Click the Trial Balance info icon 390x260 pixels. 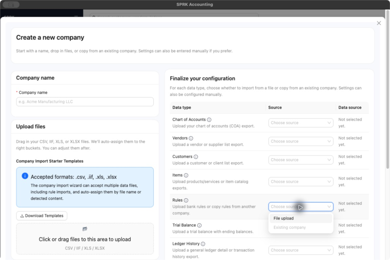tap(199, 225)
